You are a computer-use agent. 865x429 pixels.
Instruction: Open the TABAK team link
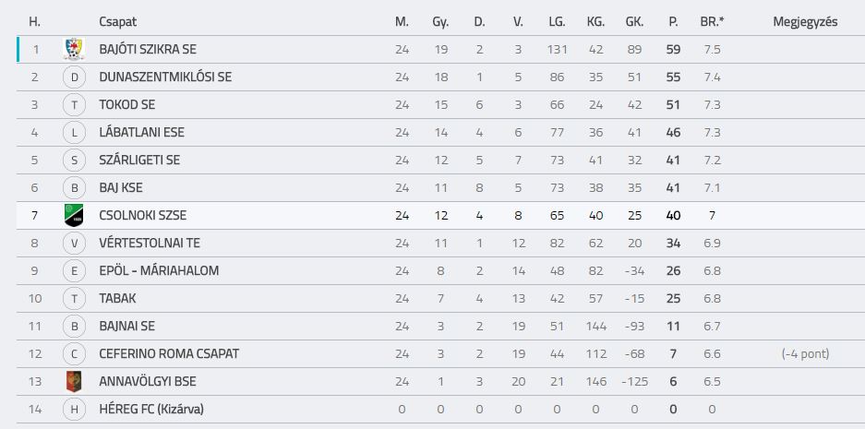pyautogui.click(x=117, y=298)
